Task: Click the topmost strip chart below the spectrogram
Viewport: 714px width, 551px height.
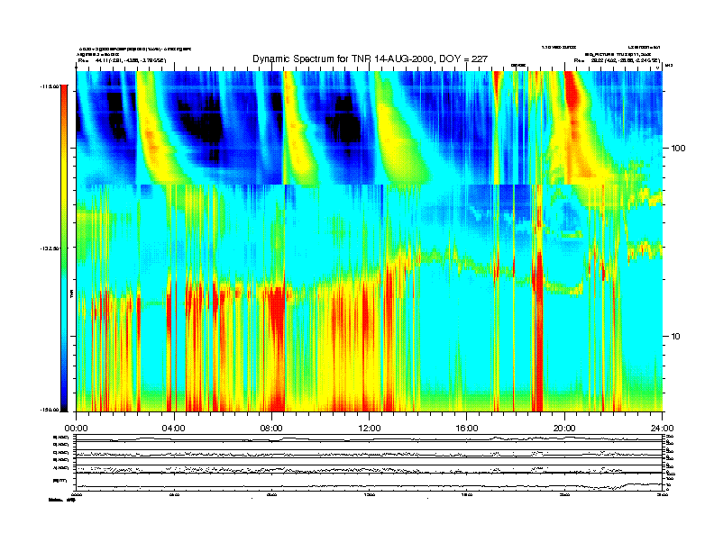Action: click(370, 438)
